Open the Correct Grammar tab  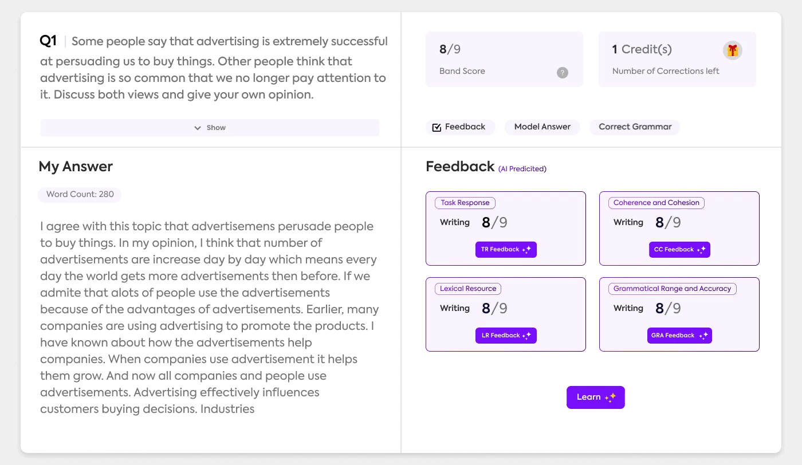(635, 127)
